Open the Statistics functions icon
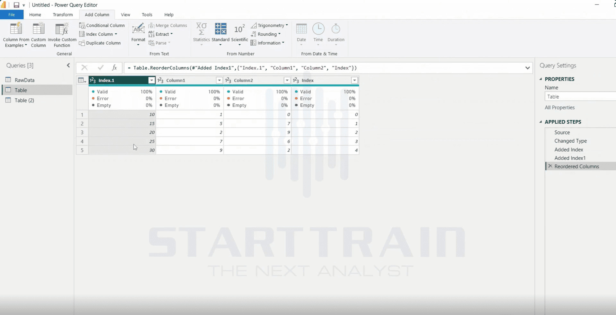The height and width of the screenshot is (315, 616). click(201, 29)
